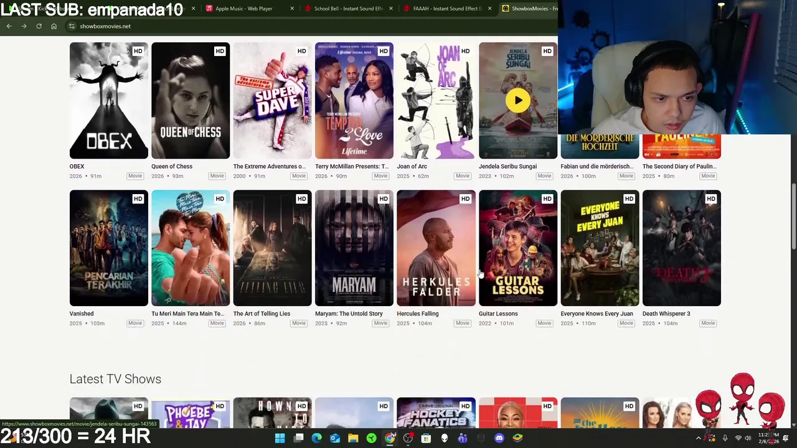Open Everyone Knows Every Juan poster
Screen dimensions: 797x448
[x=600, y=248]
